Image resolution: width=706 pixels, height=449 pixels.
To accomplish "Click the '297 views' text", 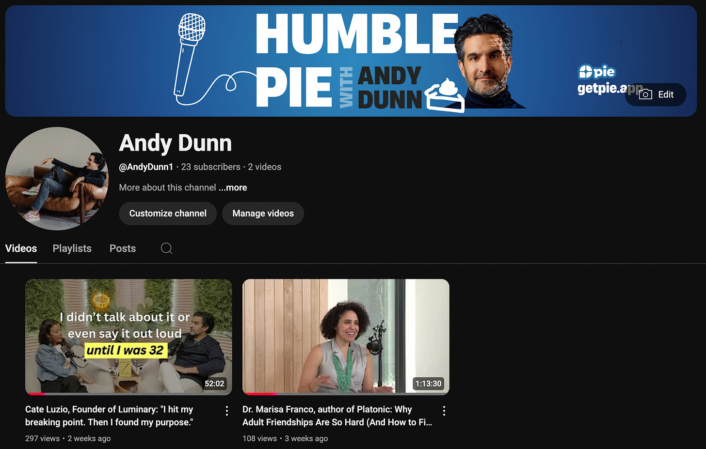I will point(43,438).
